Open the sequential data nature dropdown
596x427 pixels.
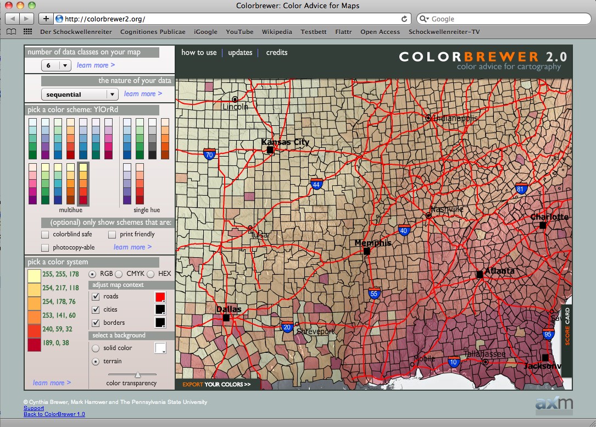80,95
